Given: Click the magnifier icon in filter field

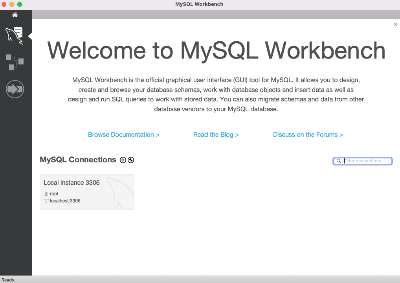Looking at the screenshot, I should click(339, 161).
